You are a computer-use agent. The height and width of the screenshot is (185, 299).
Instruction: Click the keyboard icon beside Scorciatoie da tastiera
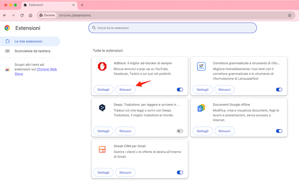tap(7, 51)
